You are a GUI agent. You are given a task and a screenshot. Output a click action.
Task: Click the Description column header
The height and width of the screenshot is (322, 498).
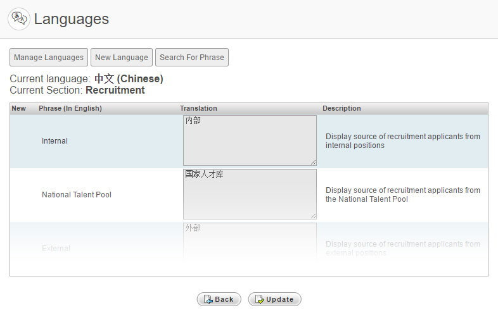342,109
